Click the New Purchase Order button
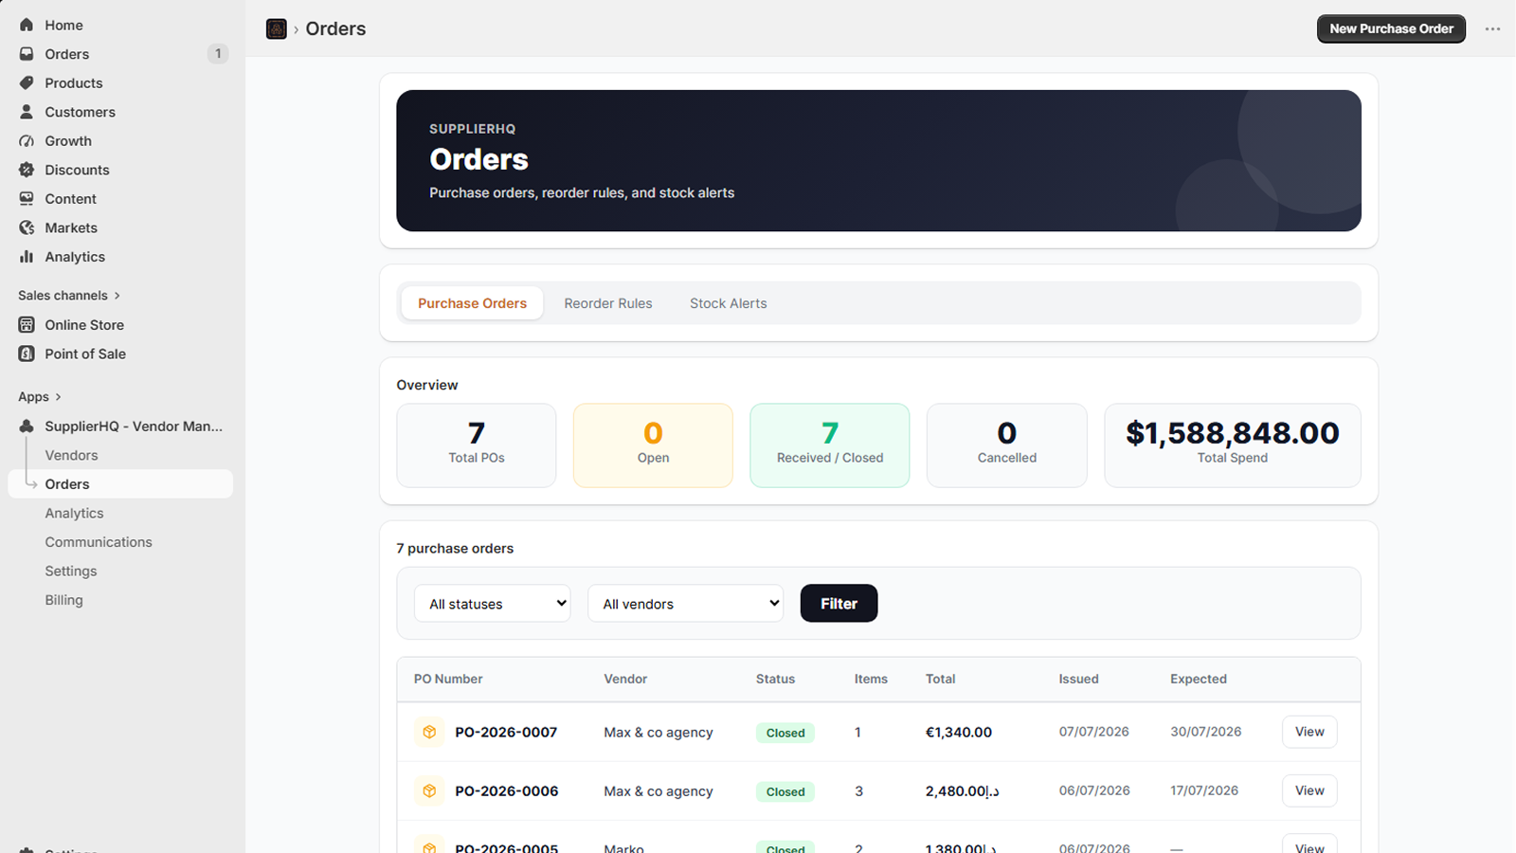1516x853 pixels. [x=1391, y=28]
